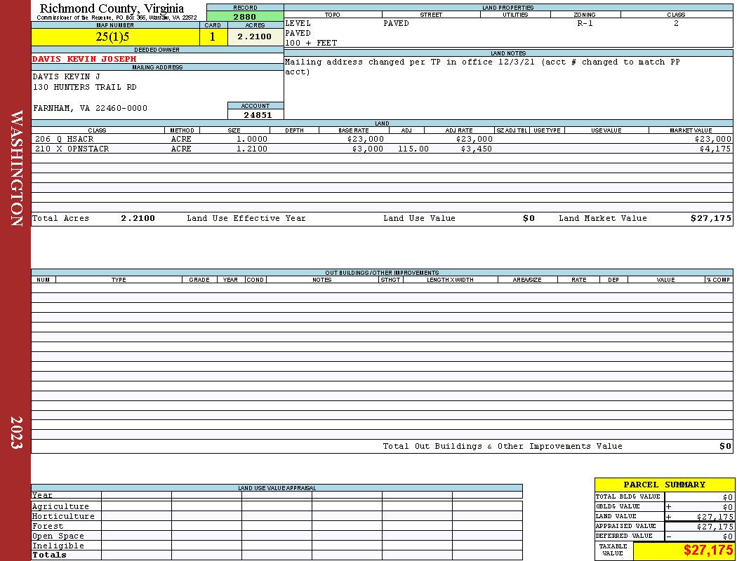
Task: Click the adjustment value 115.00
Action: pyautogui.click(x=413, y=149)
